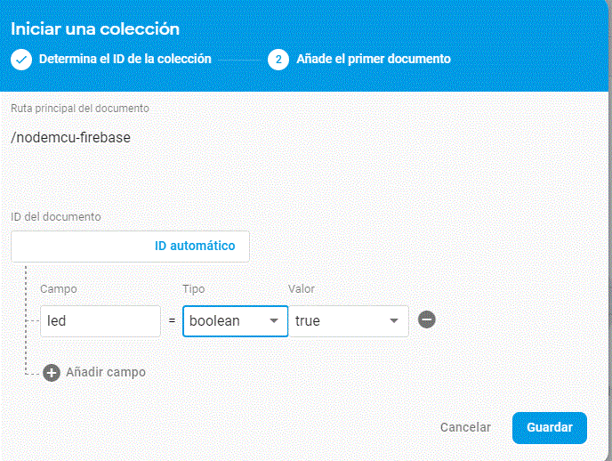Click the "Iniciar una colección" dialog title
Image resolution: width=612 pixels, height=461 pixels.
pyautogui.click(x=95, y=29)
